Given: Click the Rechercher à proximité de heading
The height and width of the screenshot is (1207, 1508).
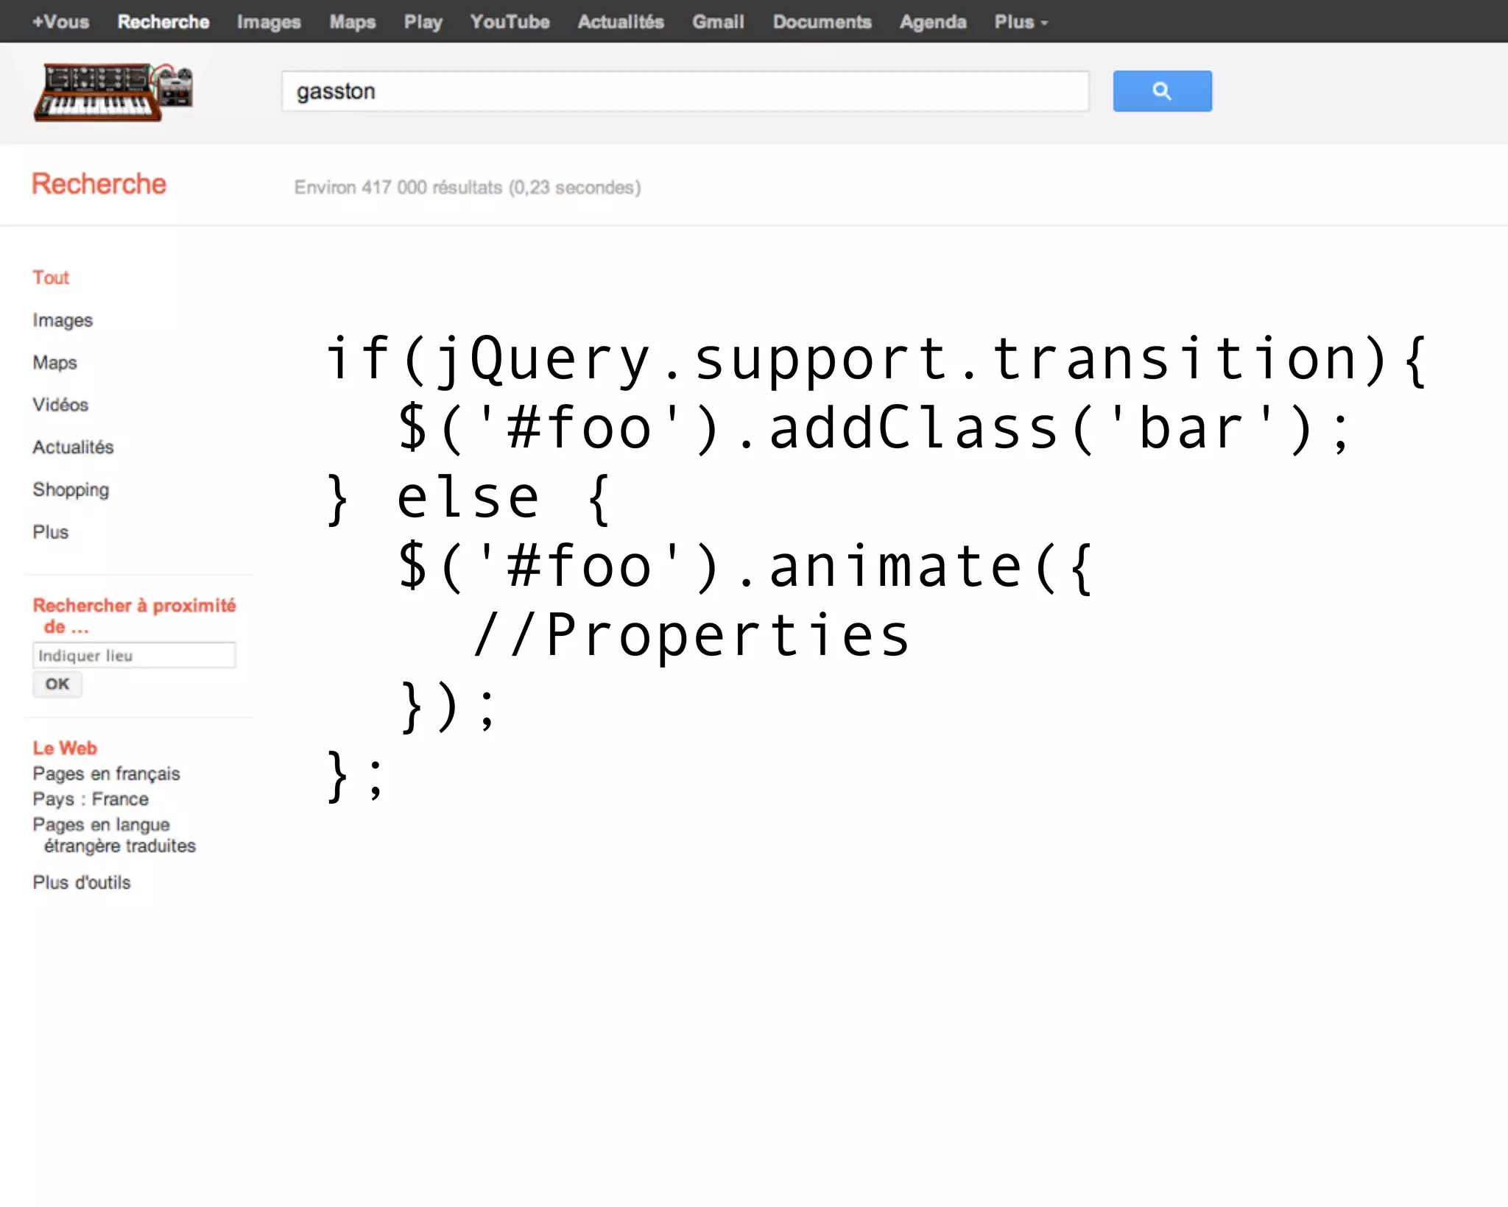Looking at the screenshot, I should coord(134,616).
